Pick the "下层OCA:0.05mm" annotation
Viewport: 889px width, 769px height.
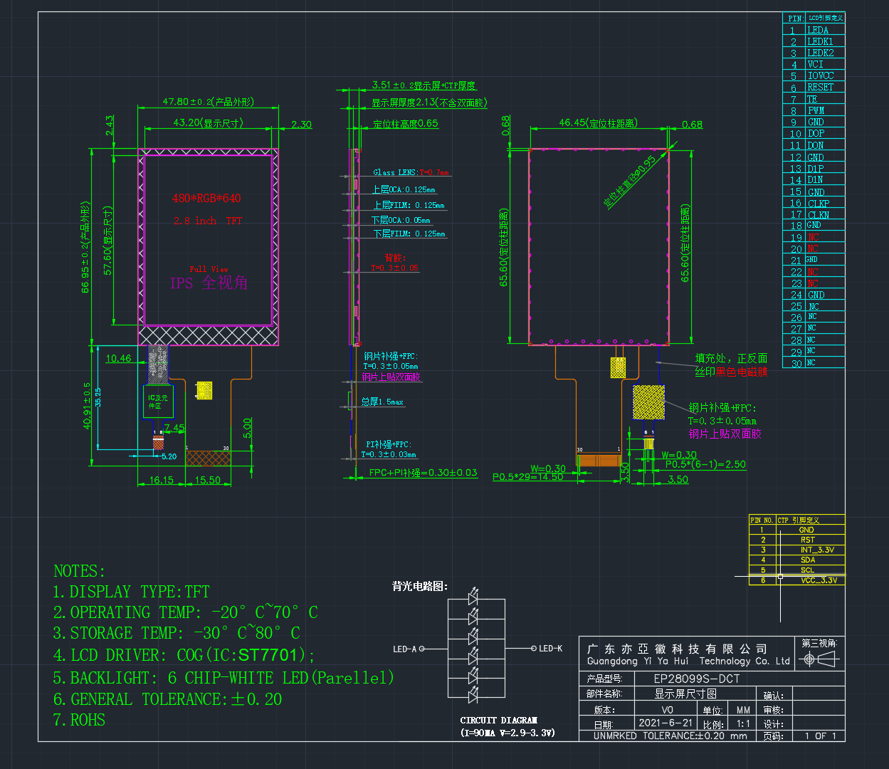click(x=401, y=220)
